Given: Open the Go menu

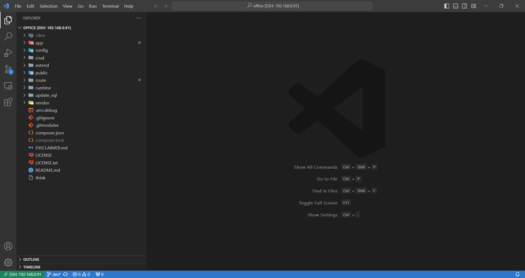Looking at the screenshot, I should pos(81,6).
